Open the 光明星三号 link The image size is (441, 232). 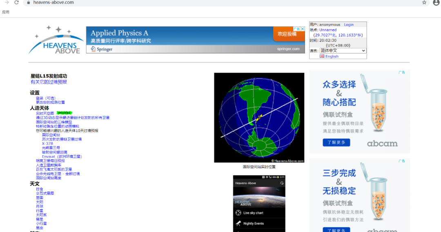click(x=51, y=148)
